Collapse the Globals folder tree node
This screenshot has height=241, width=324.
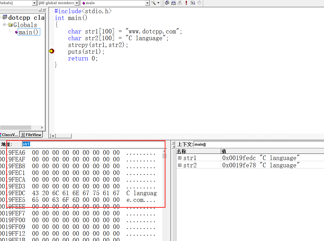click(4, 25)
